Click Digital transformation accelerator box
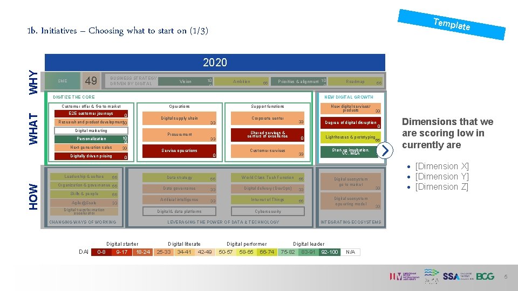This screenshot has height=291, width=518. coord(84,211)
